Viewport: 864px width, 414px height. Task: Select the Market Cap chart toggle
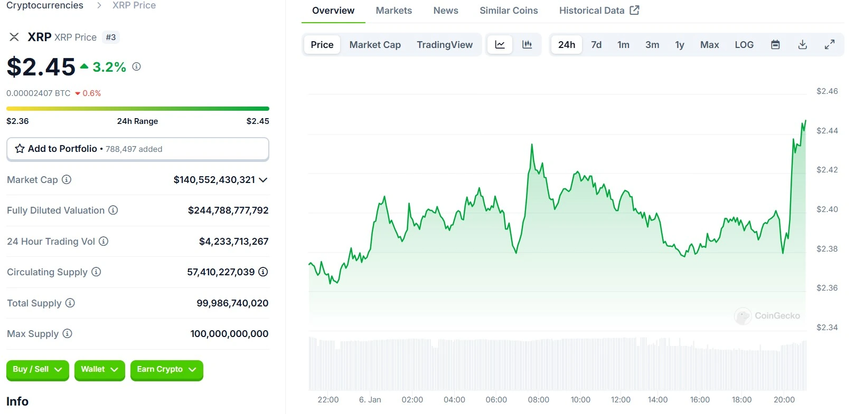click(375, 45)
